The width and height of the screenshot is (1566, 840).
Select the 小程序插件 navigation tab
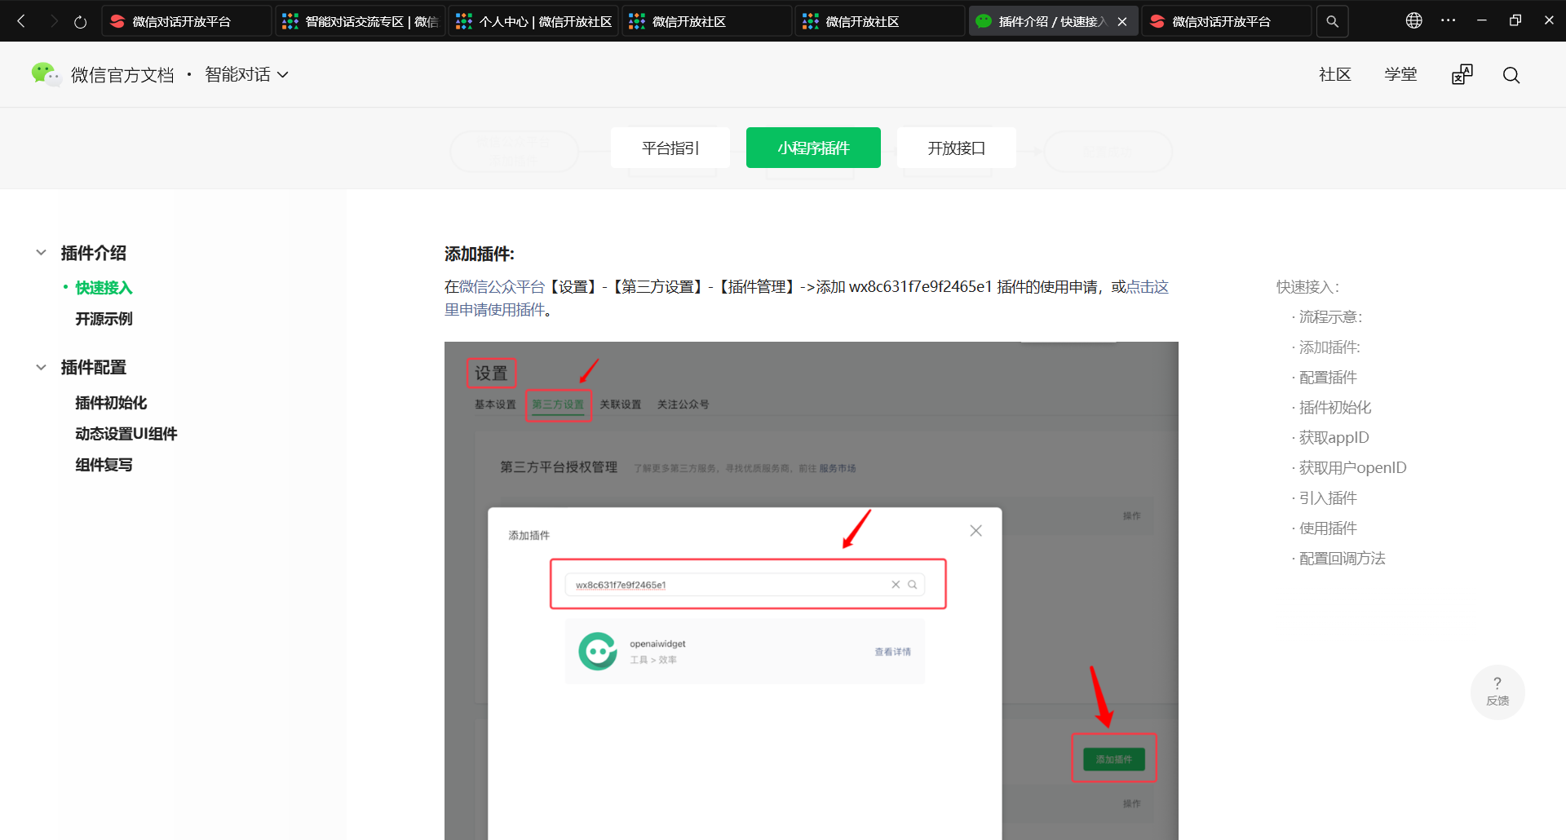(813, 148)
